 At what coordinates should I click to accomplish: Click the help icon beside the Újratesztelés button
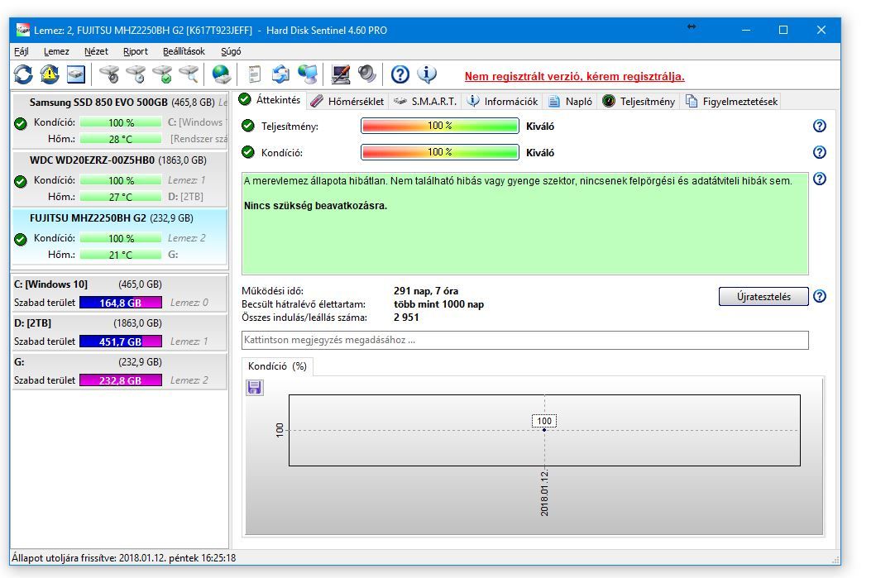coord(820,296)
